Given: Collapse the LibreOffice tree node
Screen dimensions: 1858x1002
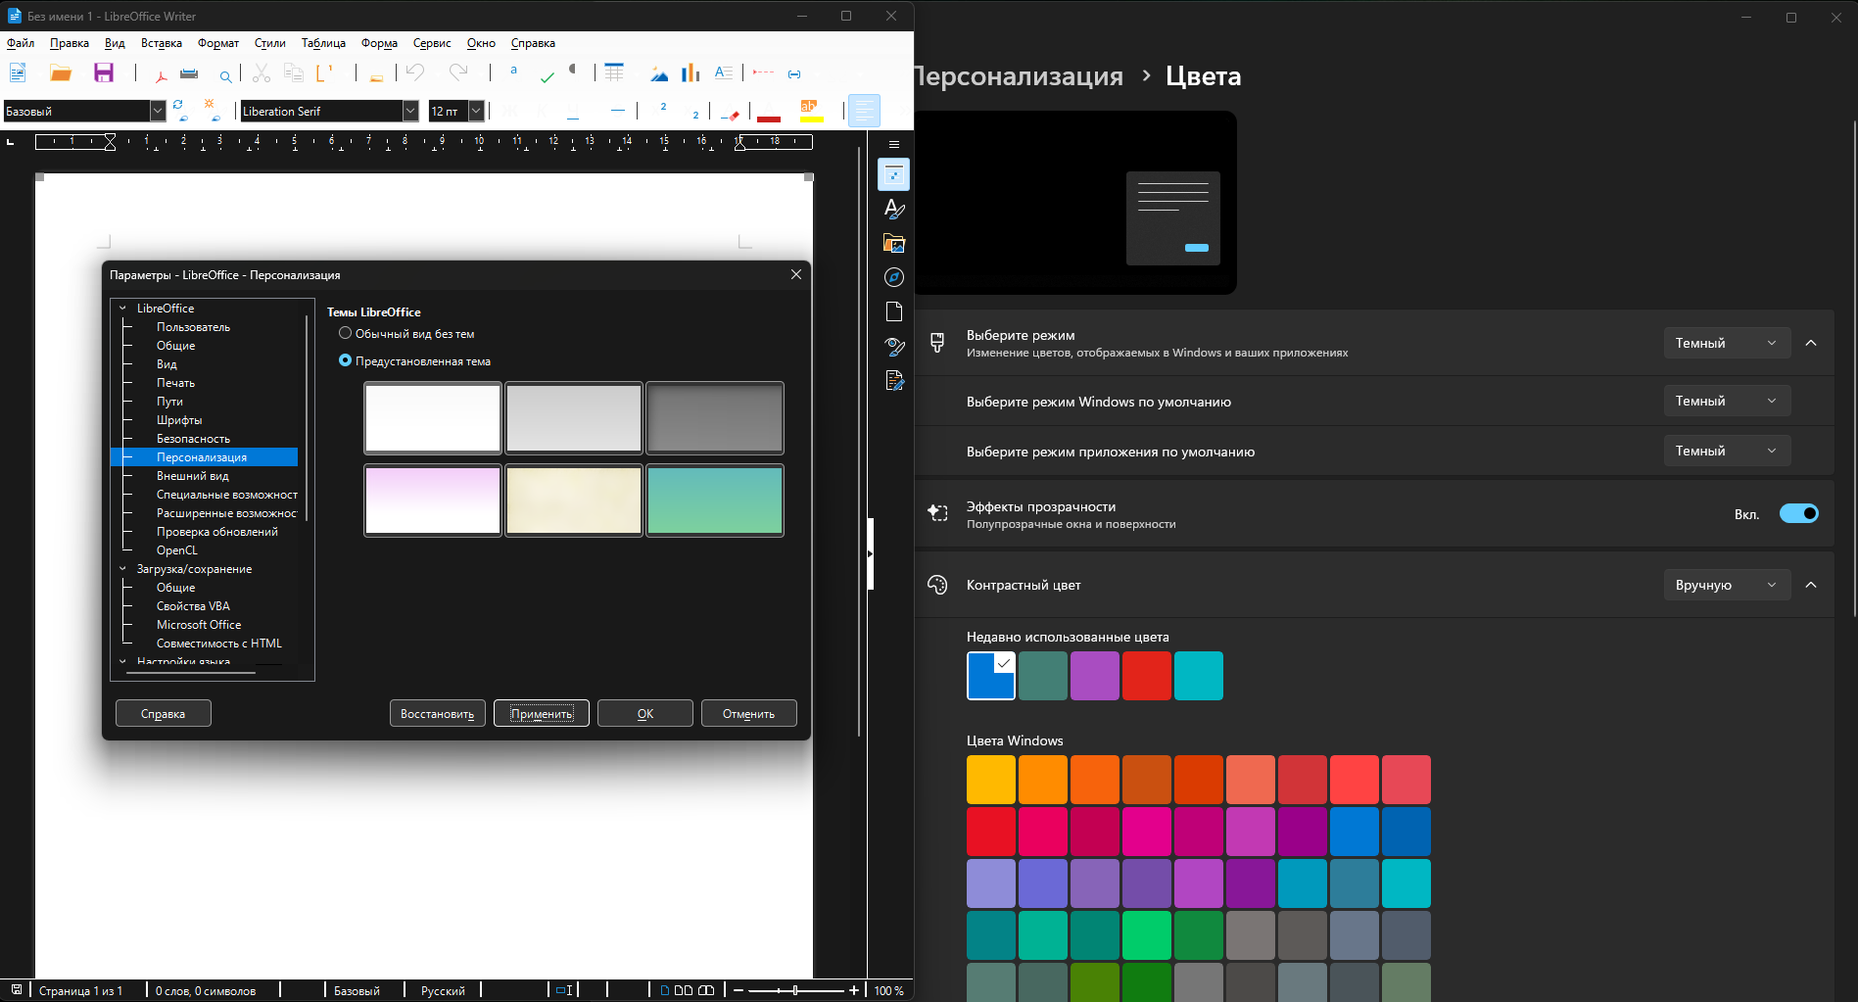Looking at the screenshot, I should pyautogui.click(x=122, y=309).
